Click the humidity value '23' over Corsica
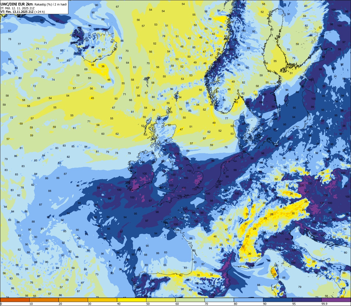 point(274,274)
